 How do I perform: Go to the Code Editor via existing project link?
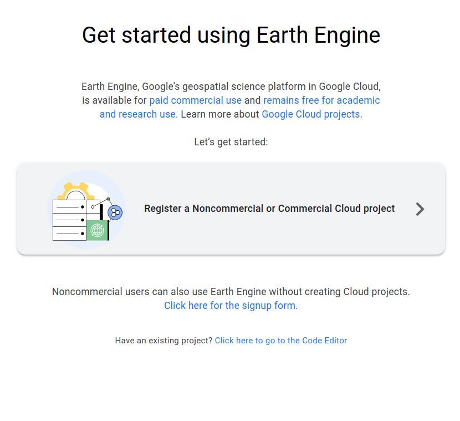(280, 341)
